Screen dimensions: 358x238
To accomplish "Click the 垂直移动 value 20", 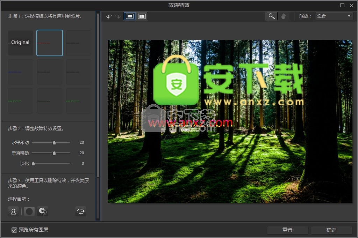I will point(82,153).
